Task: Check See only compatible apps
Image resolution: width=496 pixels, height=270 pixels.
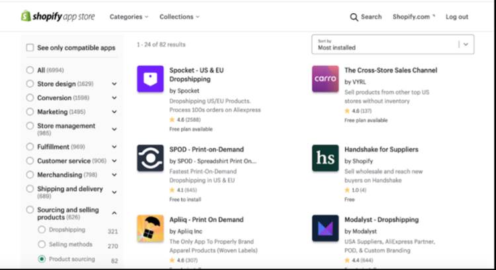Action: [30, 48]
